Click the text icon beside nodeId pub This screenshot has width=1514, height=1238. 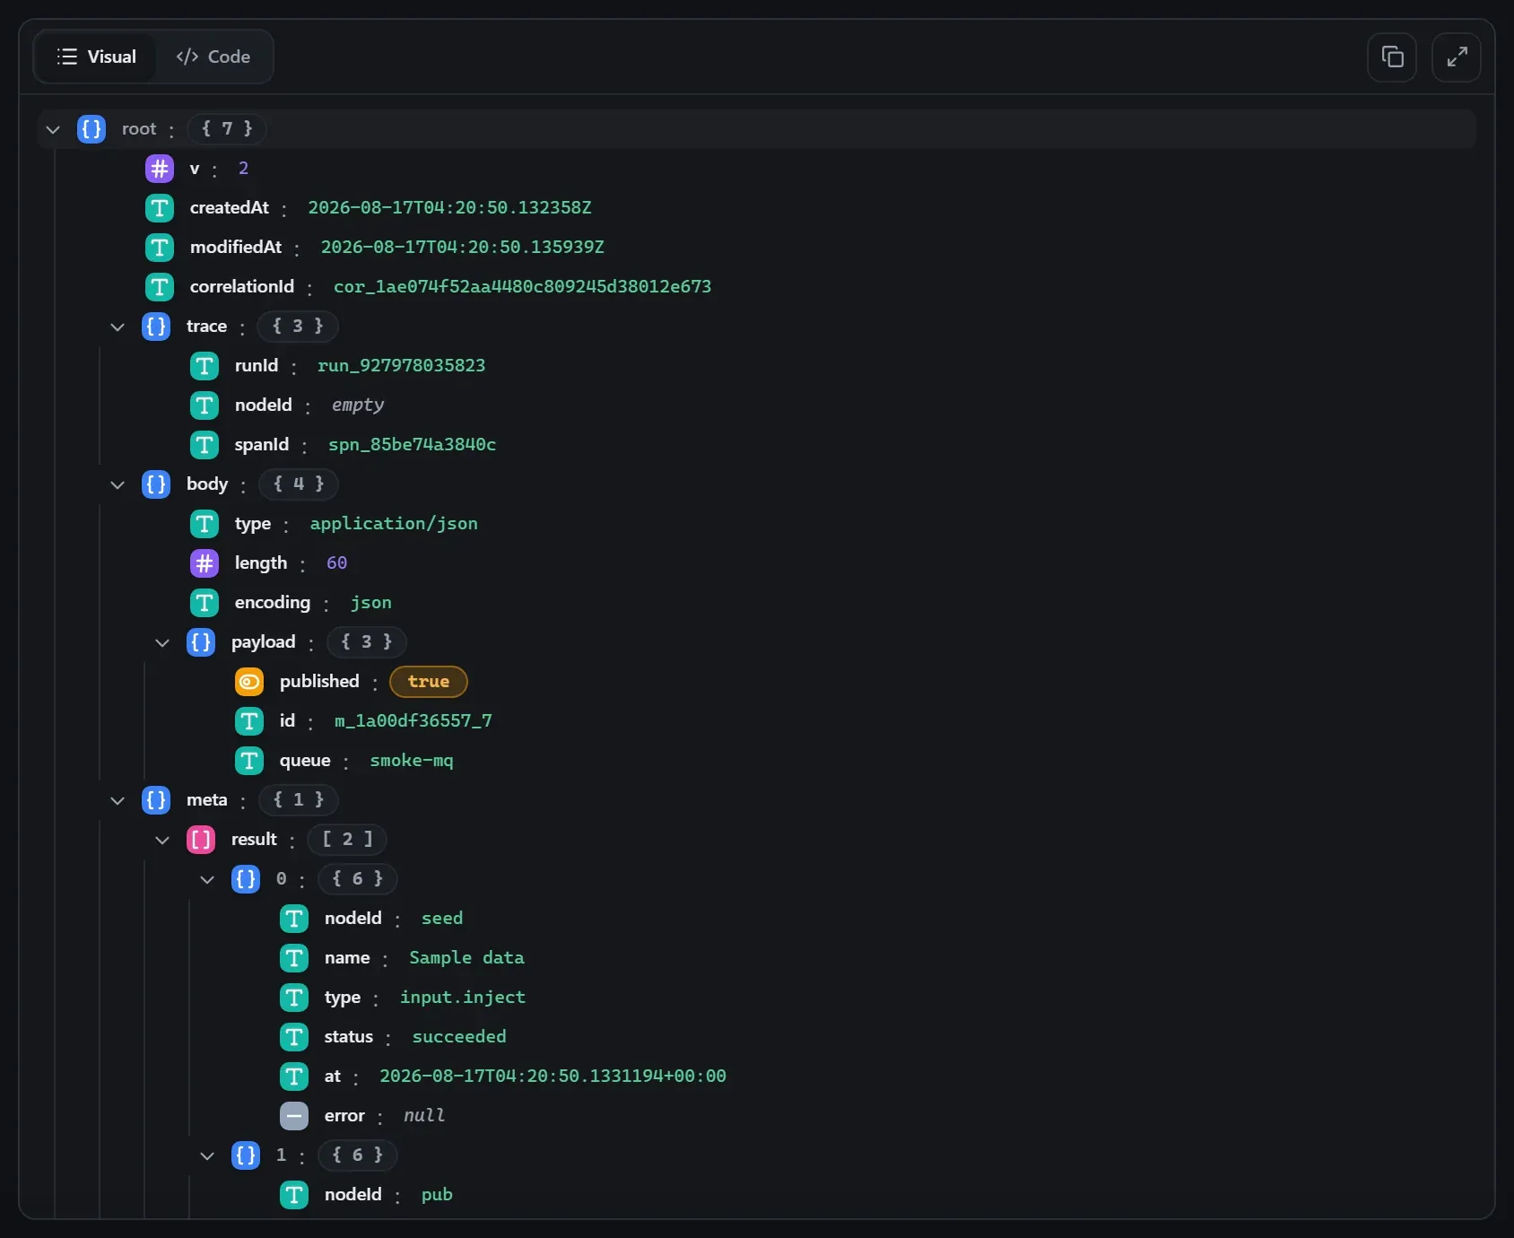click(x=294, y=1195)
